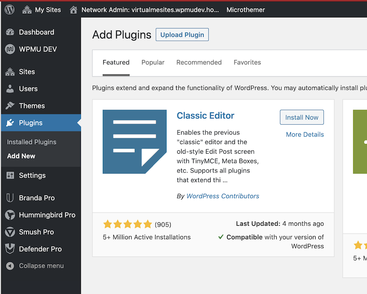Image resolution: width=367 pixels, height=294 pixels.
Task: Open the Branda Pro icon
Action: (x=10, y=198)
